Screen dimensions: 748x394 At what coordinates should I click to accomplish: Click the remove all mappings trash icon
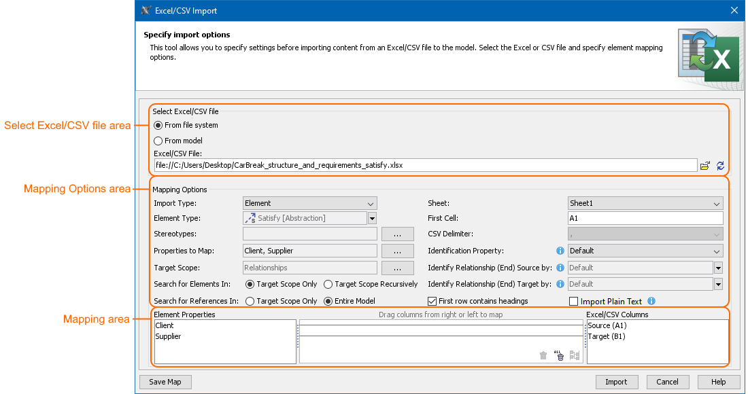(x=560, y=355)
